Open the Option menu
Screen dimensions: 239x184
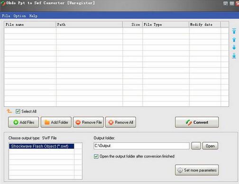(x=19, y=16)
